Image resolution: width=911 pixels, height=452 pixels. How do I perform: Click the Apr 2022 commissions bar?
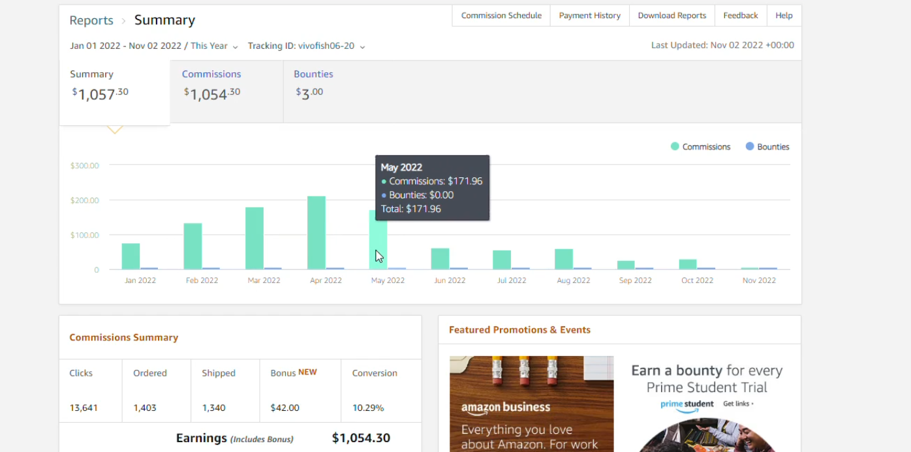[x=317, y=233]
